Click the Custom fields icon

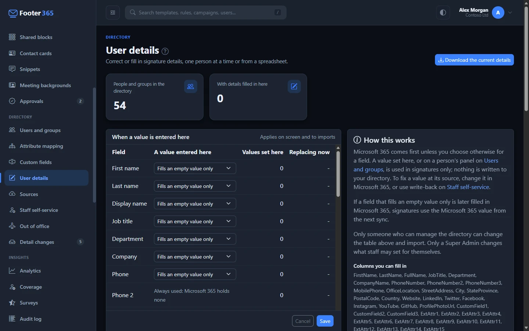coord(12,162)
